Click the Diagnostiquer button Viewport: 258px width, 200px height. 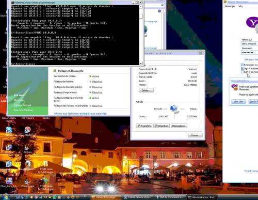click(179, 126)
